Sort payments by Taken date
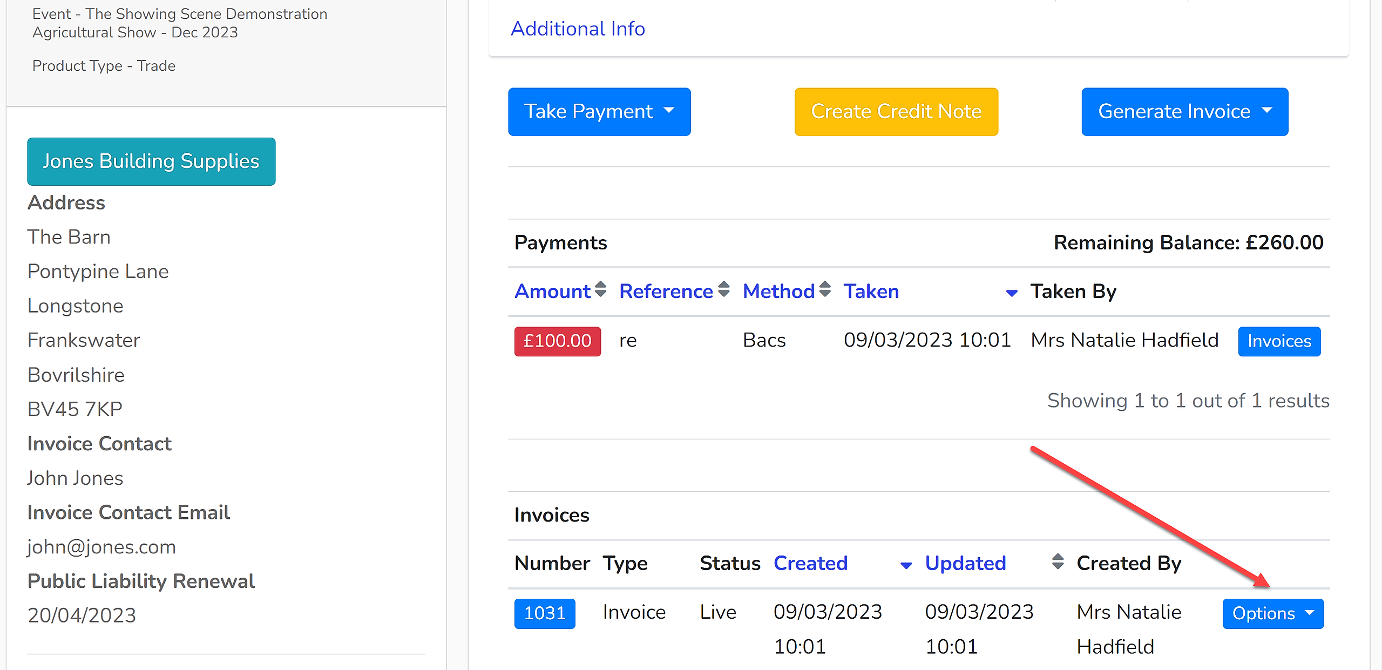The image size is (1382, 670). [931, 291]
